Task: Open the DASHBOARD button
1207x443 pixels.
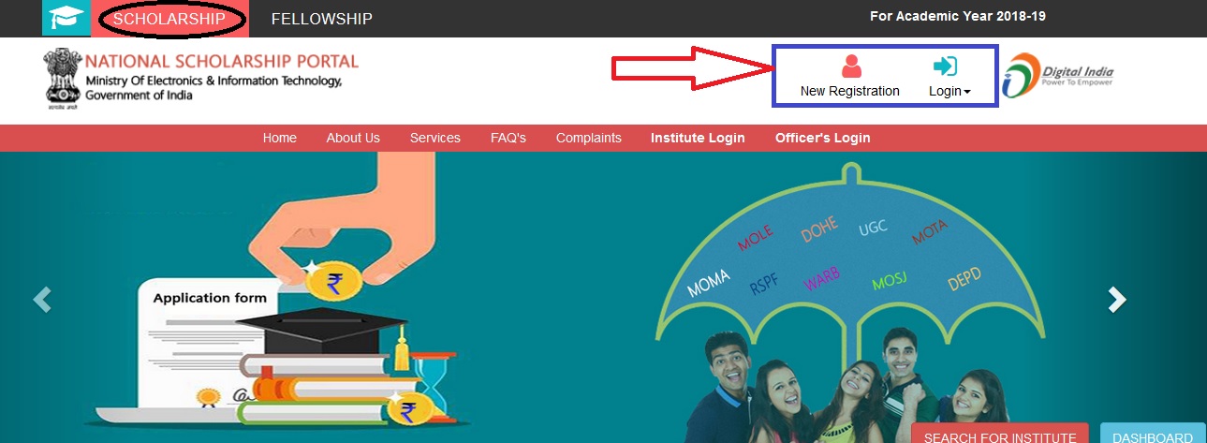Action: tap(1153, 434)
